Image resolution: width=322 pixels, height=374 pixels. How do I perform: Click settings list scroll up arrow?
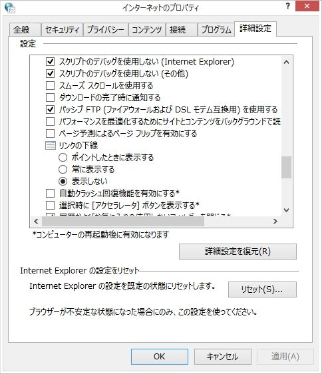tap(287, 62)
